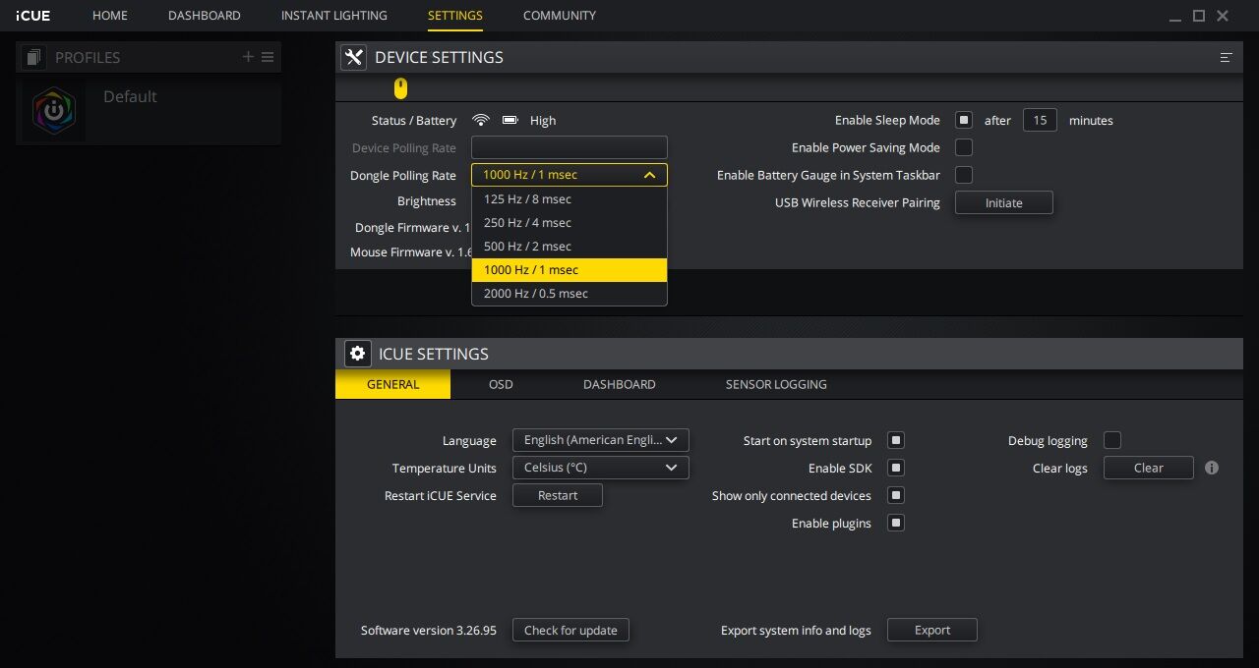Open the disabled Device Polling Rate field
Image resolution: width=1259 pixels, height=668 pixels.
[x=570, y=147]
